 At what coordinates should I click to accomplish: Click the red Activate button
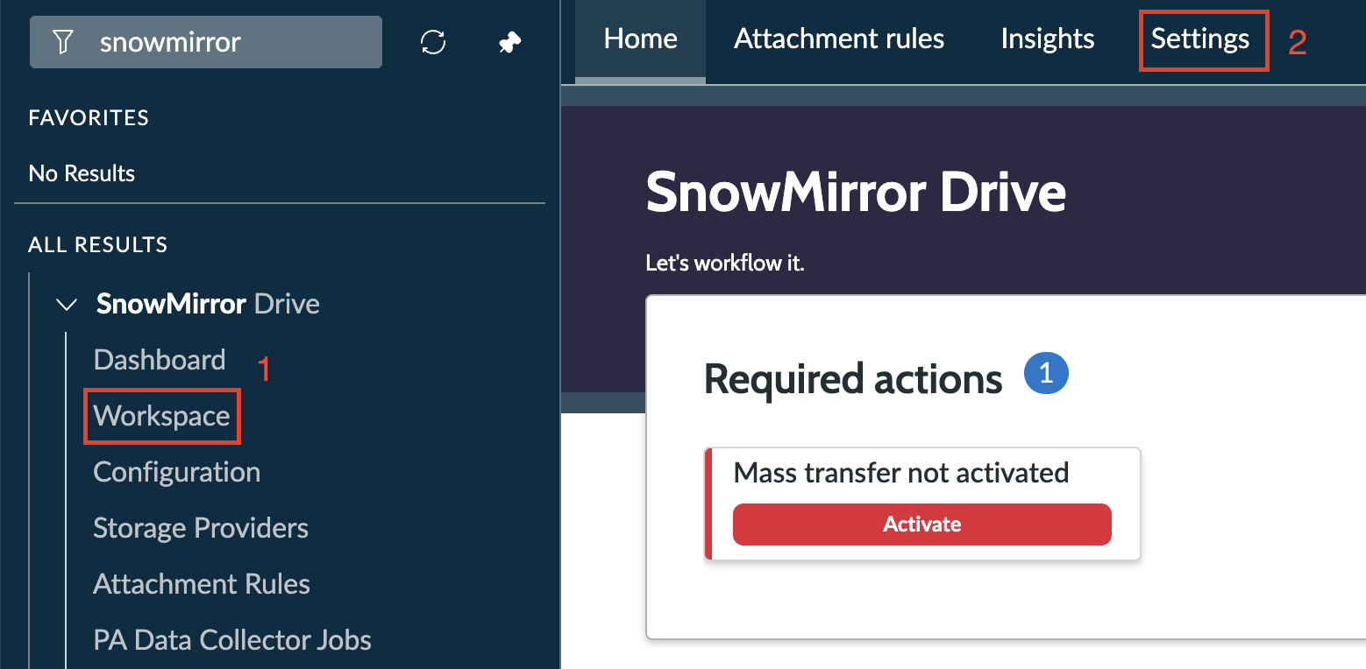(x=922, y=525)
